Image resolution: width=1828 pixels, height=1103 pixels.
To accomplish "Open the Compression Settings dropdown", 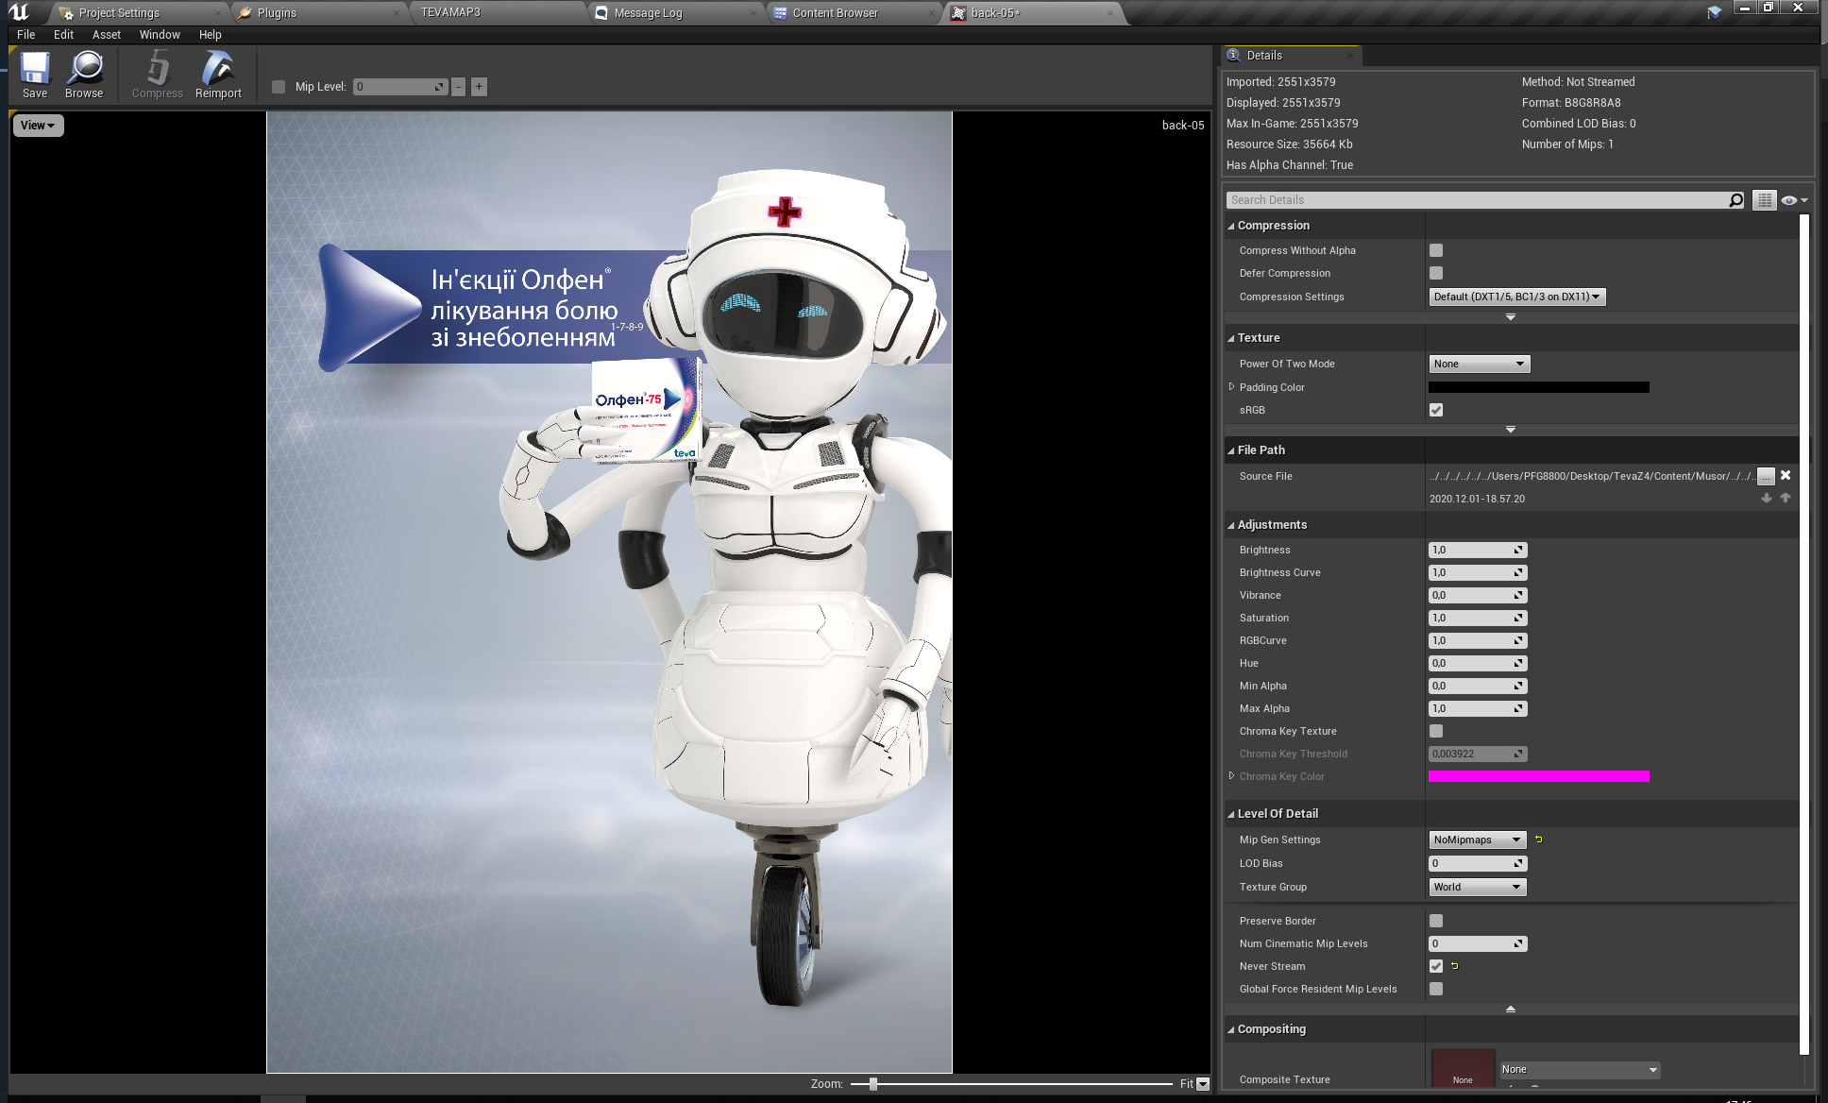I will [x=1516, y=297].
